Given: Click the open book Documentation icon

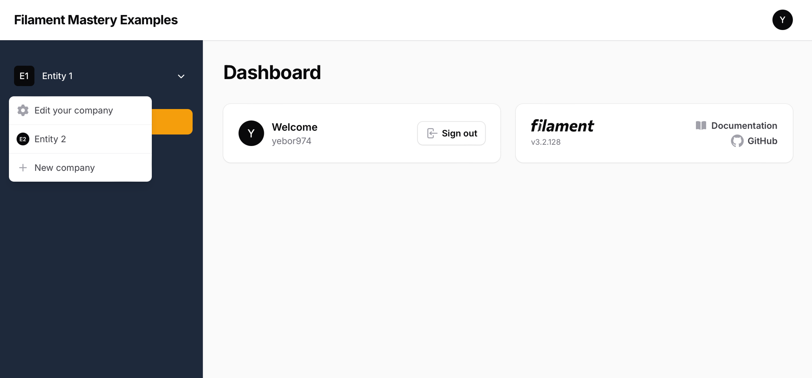Looking at the screenshot, I should tap(700, 125).
